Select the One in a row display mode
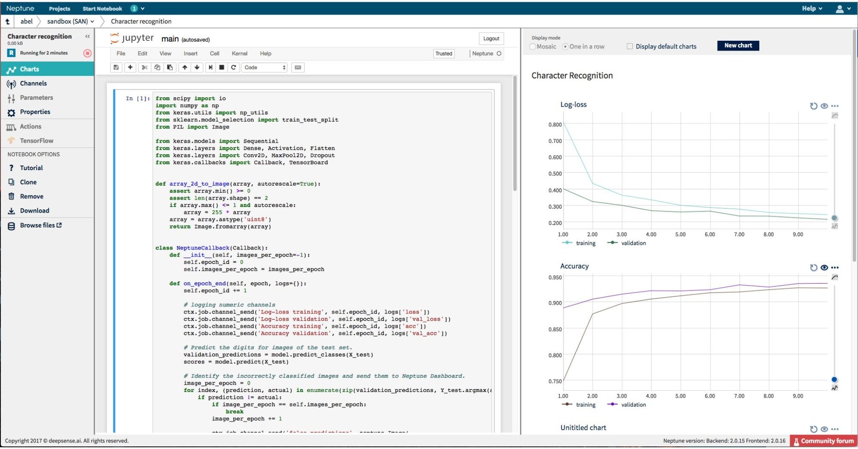 point(566,46)
